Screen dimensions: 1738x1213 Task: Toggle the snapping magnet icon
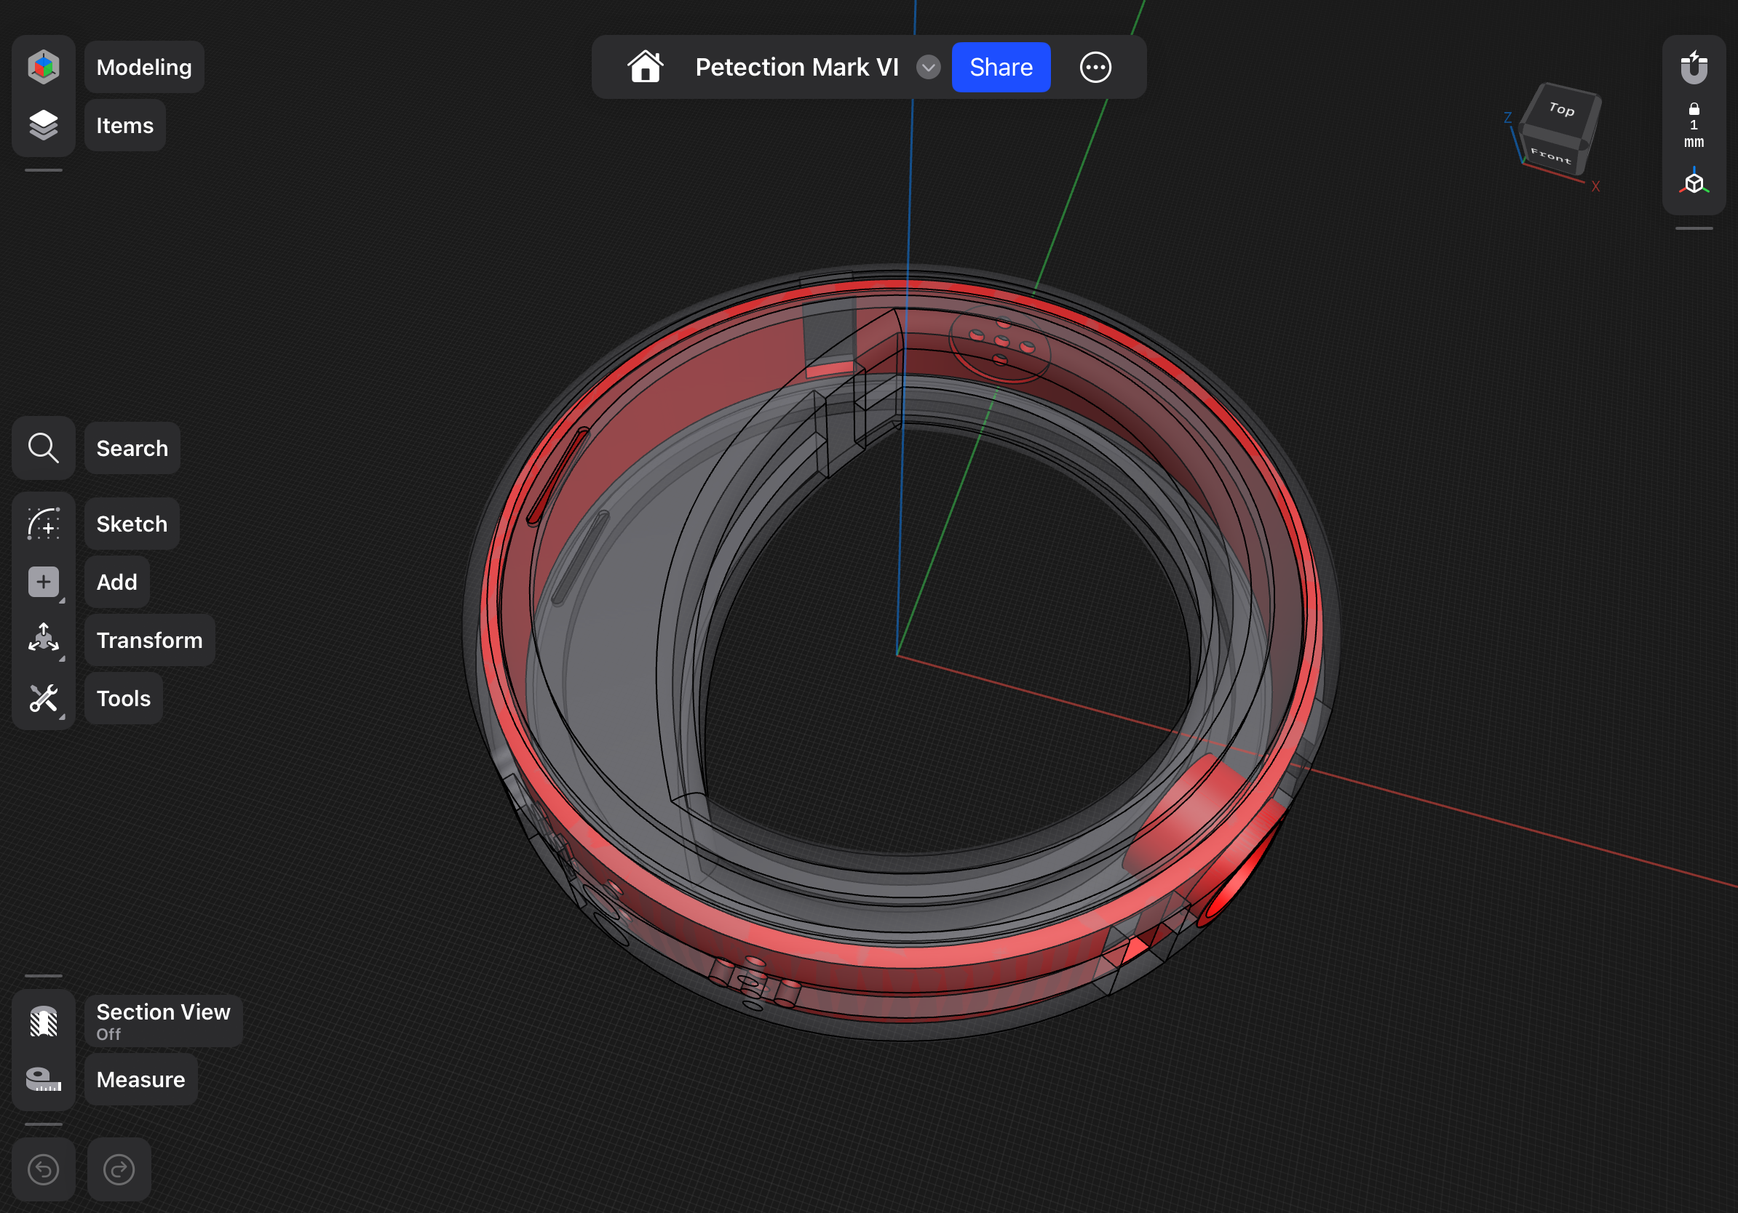click(x=1694, y=68)
